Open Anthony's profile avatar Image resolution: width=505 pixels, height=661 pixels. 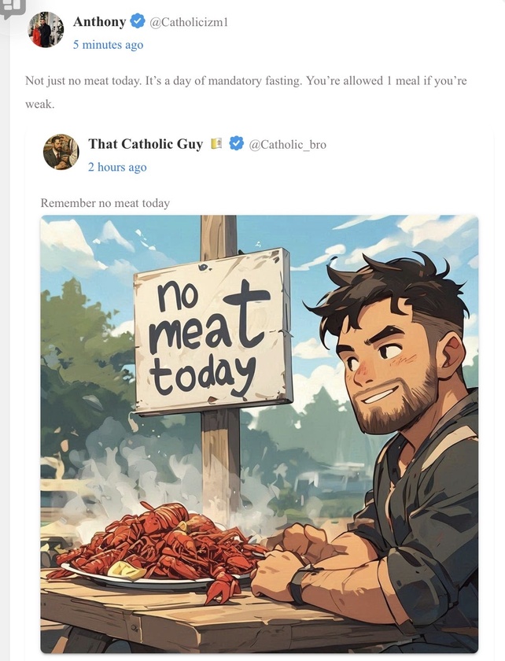click(x=46, y=30)
